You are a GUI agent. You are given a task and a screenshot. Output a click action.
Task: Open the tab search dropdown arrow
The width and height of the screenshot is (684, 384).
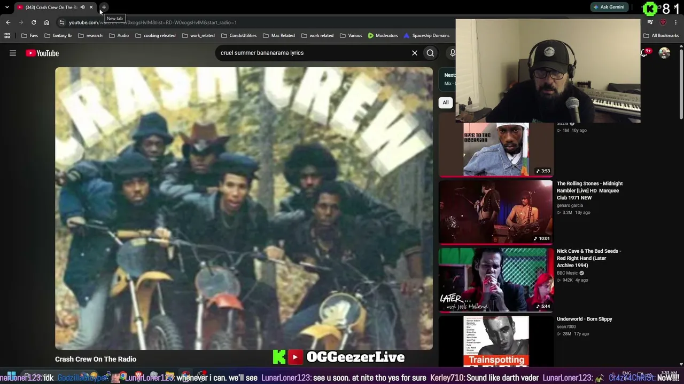coord(7,7)
